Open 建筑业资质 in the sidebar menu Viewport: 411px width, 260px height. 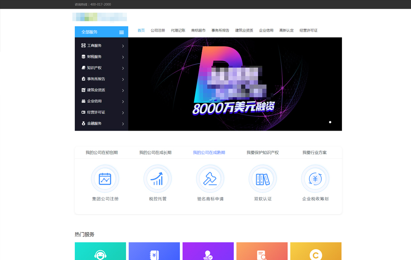point(96,90)
